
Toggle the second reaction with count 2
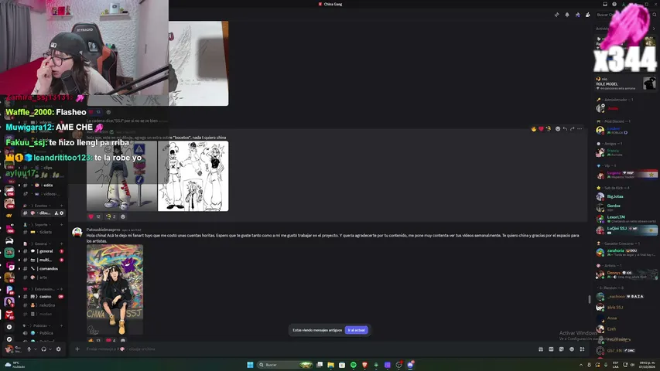point(111,216)
